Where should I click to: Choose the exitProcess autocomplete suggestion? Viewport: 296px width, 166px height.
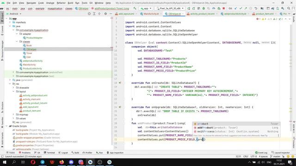pos(236,131)
